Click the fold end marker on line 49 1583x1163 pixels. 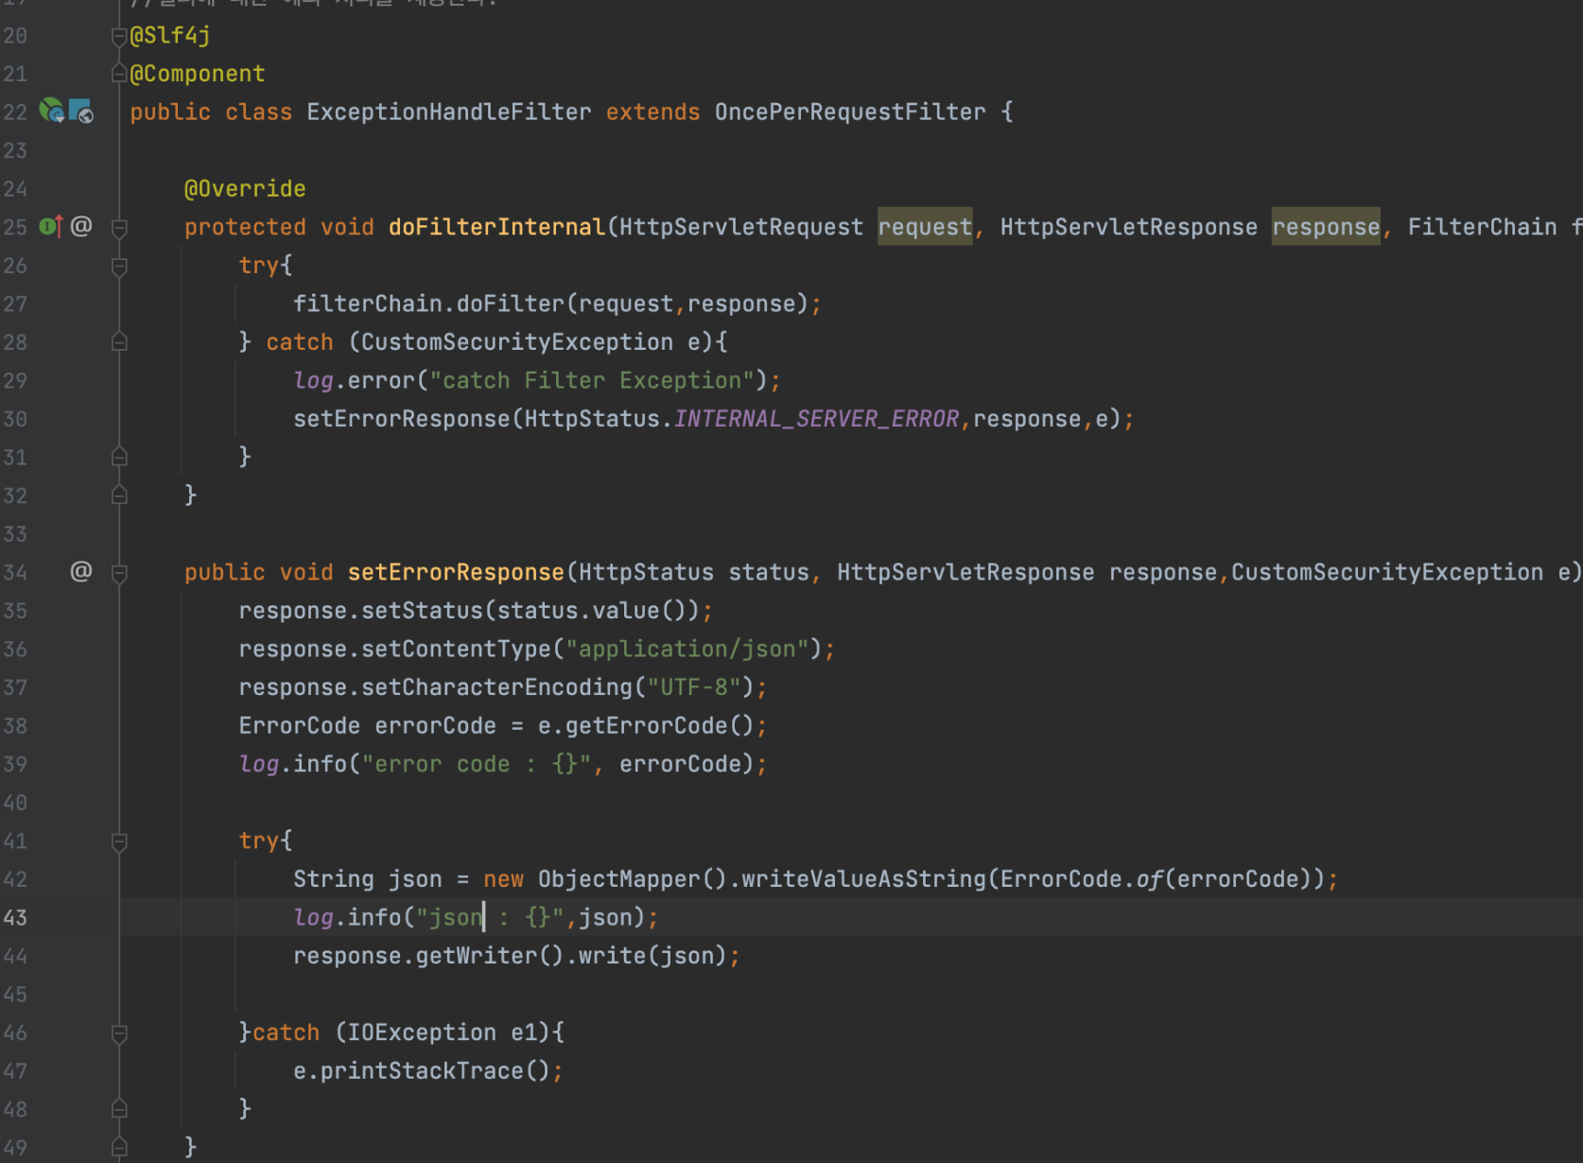[x=119, y=1148]
